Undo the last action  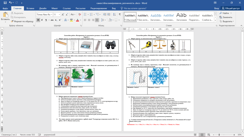(x=10, y=3)
